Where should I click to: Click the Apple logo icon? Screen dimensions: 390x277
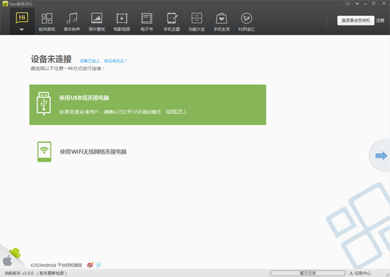(x=7, y=261)
